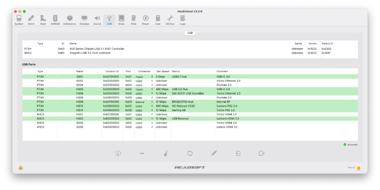Click the Internal BT comment

tap(223, 102)
